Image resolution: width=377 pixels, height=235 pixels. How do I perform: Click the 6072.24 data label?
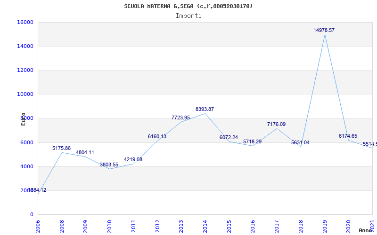click(x=229, y=137)
